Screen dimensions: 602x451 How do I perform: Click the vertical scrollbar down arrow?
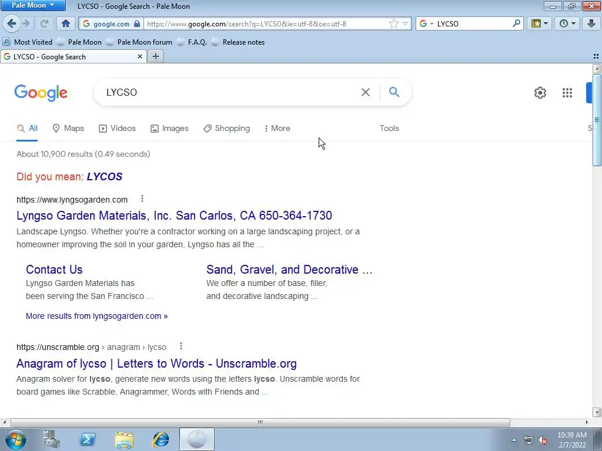(597, 412)
